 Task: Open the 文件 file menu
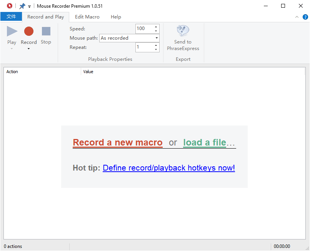(x=11, y=17)
